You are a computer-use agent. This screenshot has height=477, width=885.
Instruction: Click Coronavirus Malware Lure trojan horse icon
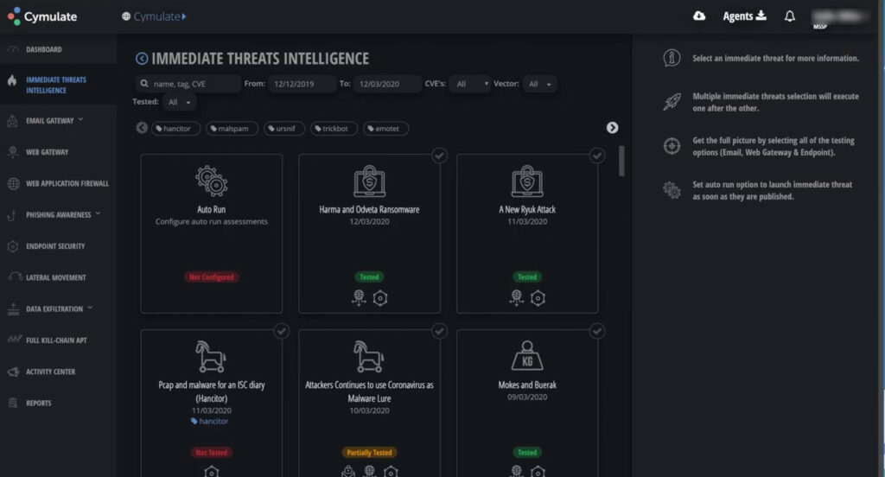(369, 357)
